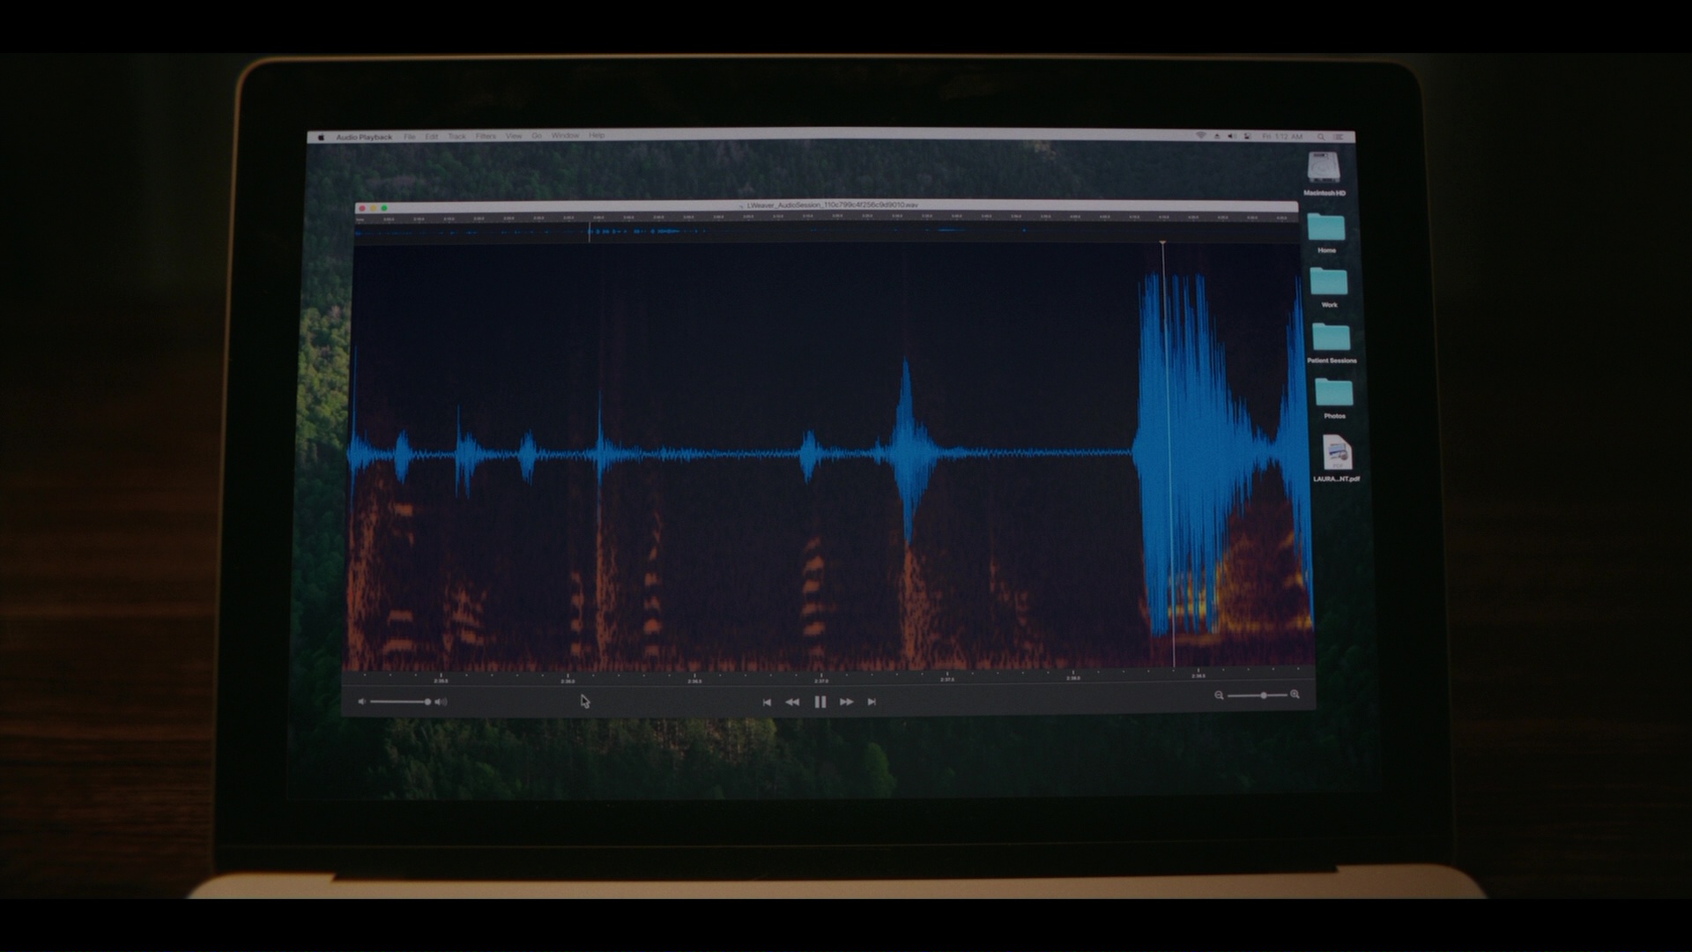Screen dimensions: 1692x952
Task: Open the Patient Sessions folder
Action: coord(1331,338)
